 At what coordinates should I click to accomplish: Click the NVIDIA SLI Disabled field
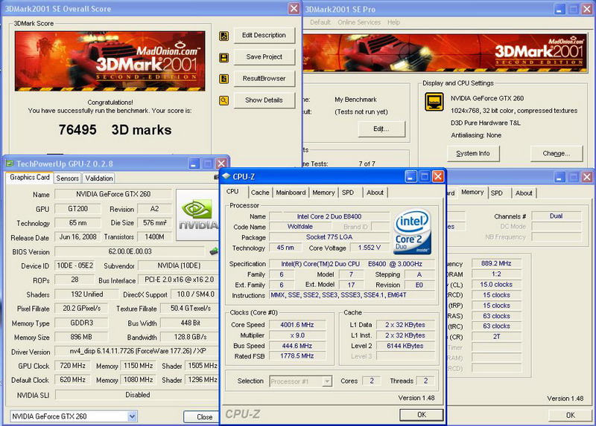[x=137, y=395]
